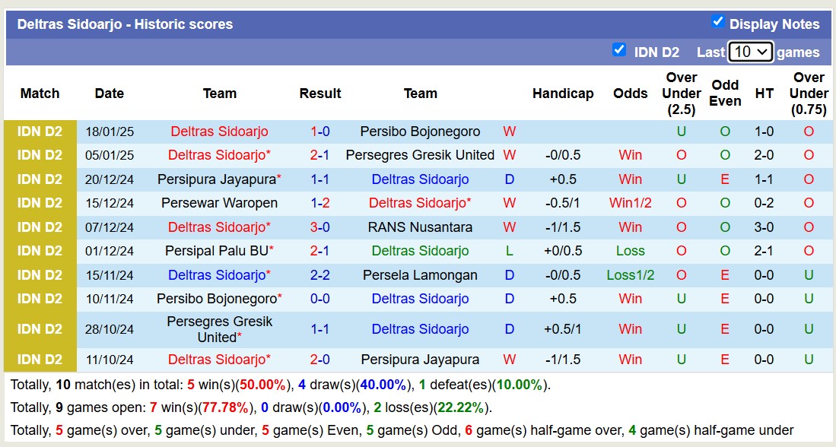This screenshot has height=447, width=836.
Task: Click the Odd Even column header
Action: coord(726,94)
